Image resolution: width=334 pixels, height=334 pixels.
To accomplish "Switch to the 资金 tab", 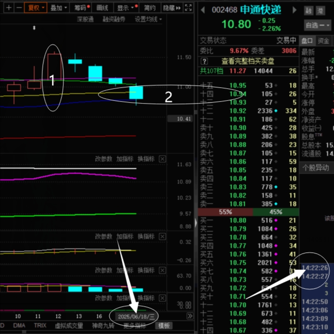I will (324, 41).
